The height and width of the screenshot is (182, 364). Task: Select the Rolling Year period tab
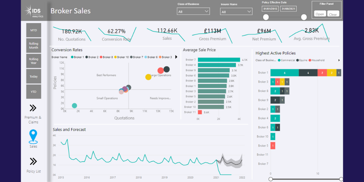[33, 61]
